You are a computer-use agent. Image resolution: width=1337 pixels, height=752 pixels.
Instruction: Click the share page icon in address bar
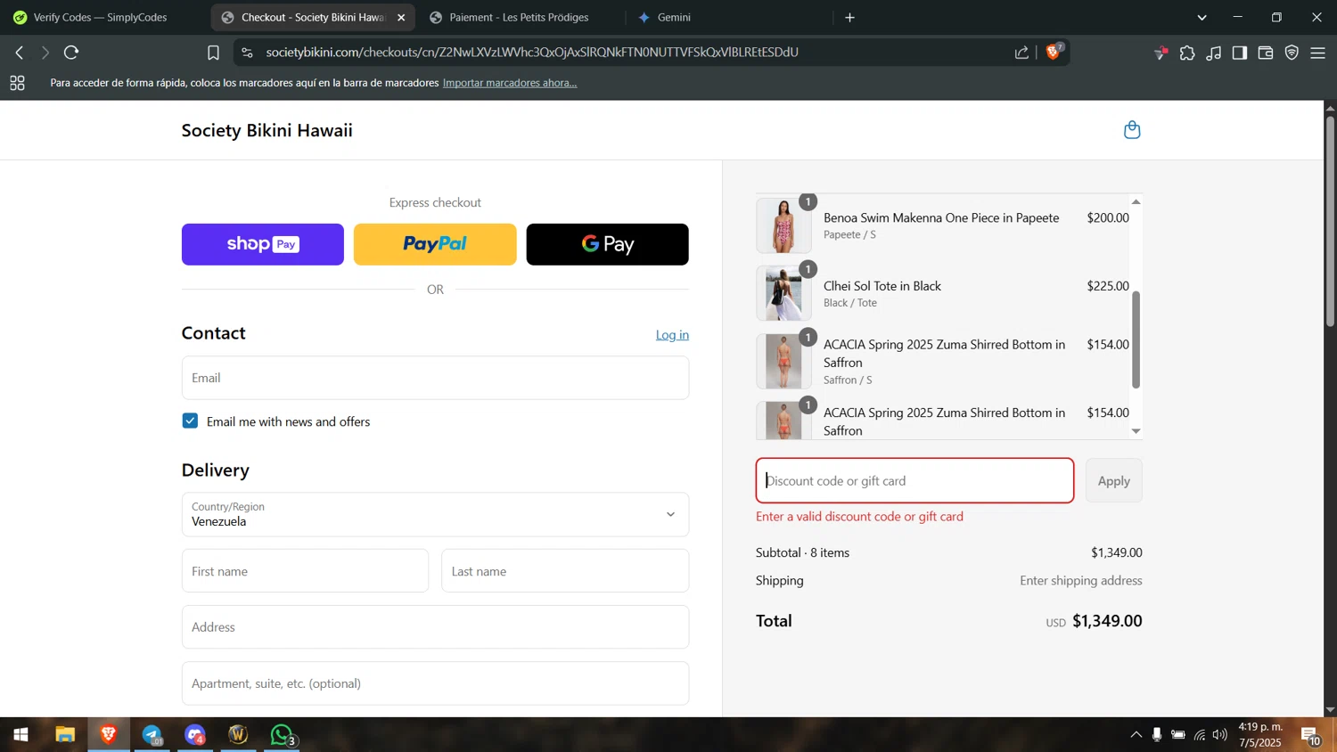pos(1021,53)
